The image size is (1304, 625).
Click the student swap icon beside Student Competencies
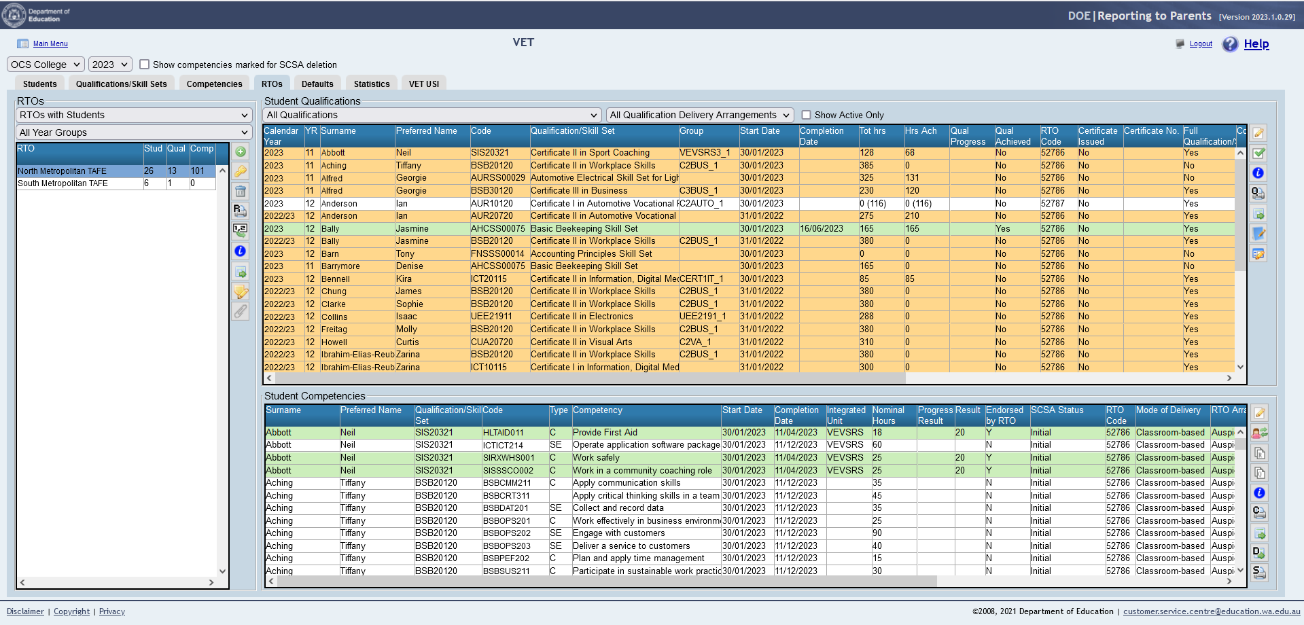pyautogui.click(x=1259, y=433)
